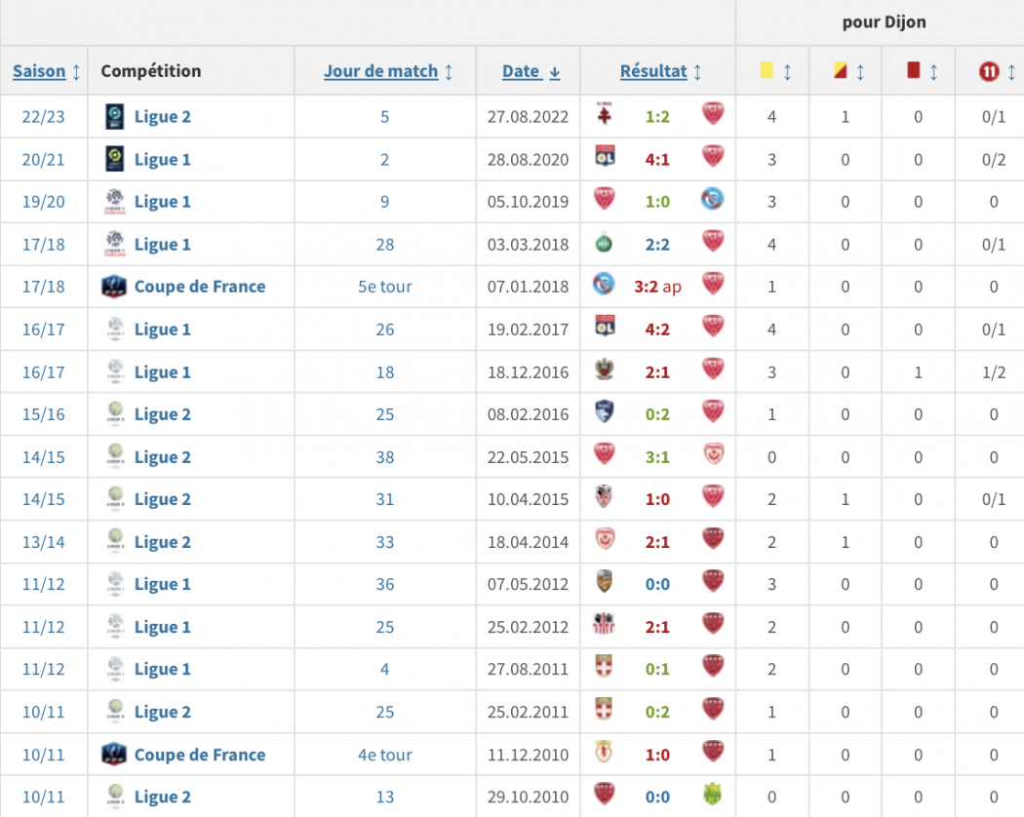
Task: Sort table by Résultat header
Action: pyautogui.click(x=653, y=70)
